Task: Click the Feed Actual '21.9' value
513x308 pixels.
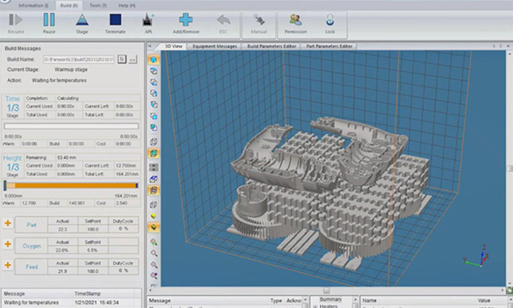Action: pos(62,271)
